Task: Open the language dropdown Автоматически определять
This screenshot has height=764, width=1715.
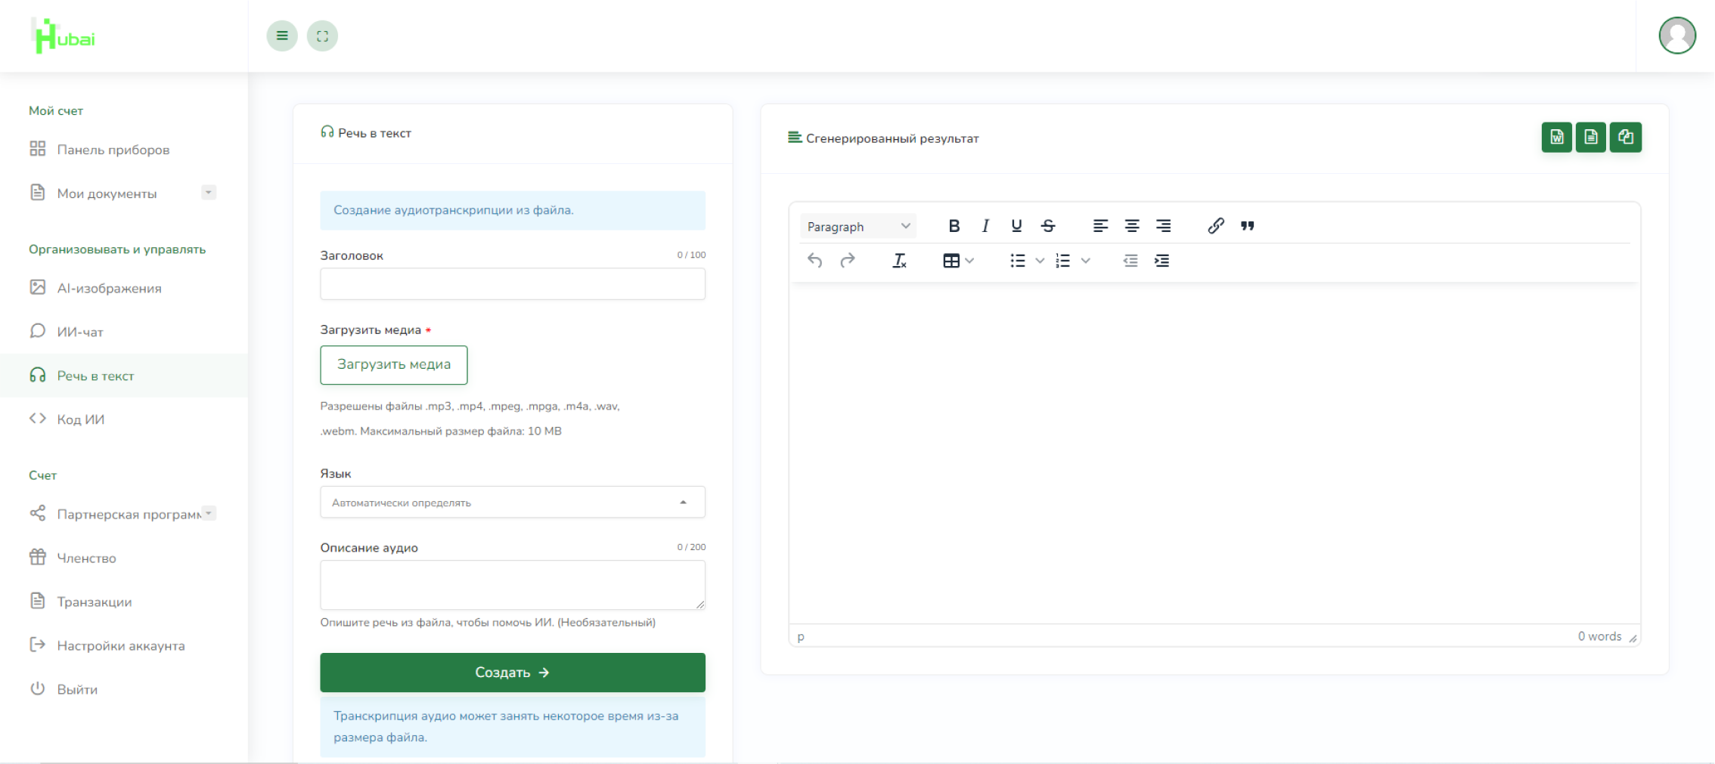Action: [513, 503]
